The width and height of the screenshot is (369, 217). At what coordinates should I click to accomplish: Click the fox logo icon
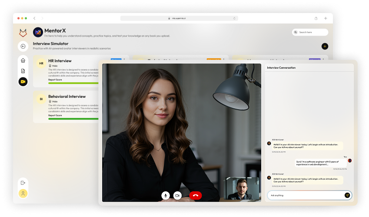(23, 33)
